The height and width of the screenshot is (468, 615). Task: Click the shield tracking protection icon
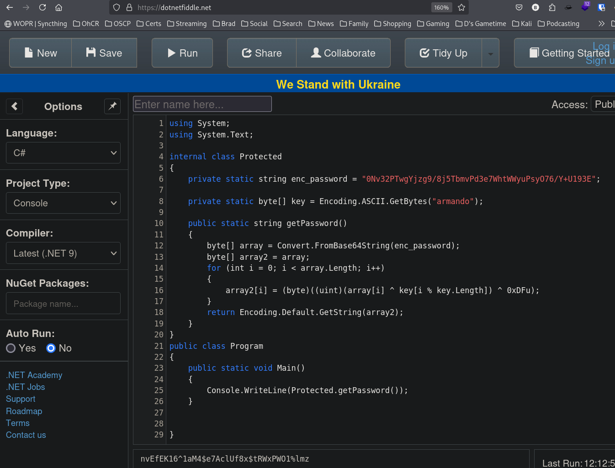click(117, 7)
